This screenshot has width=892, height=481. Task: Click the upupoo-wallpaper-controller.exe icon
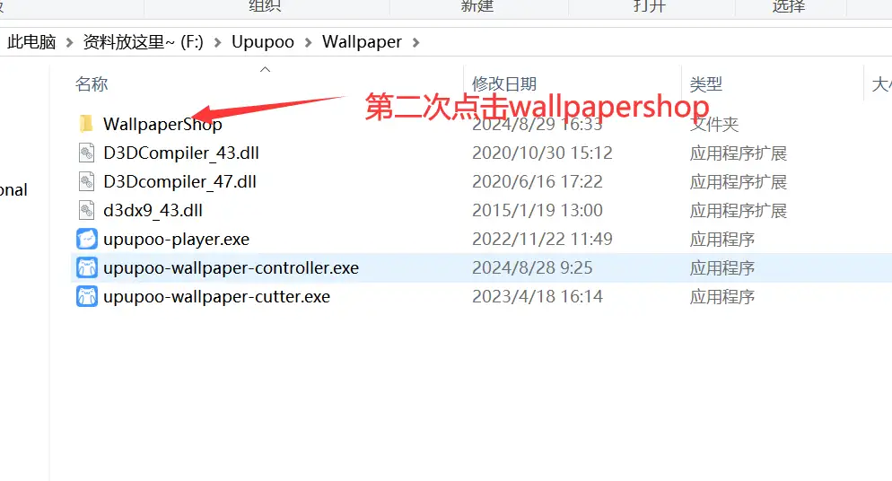point(86,267)
